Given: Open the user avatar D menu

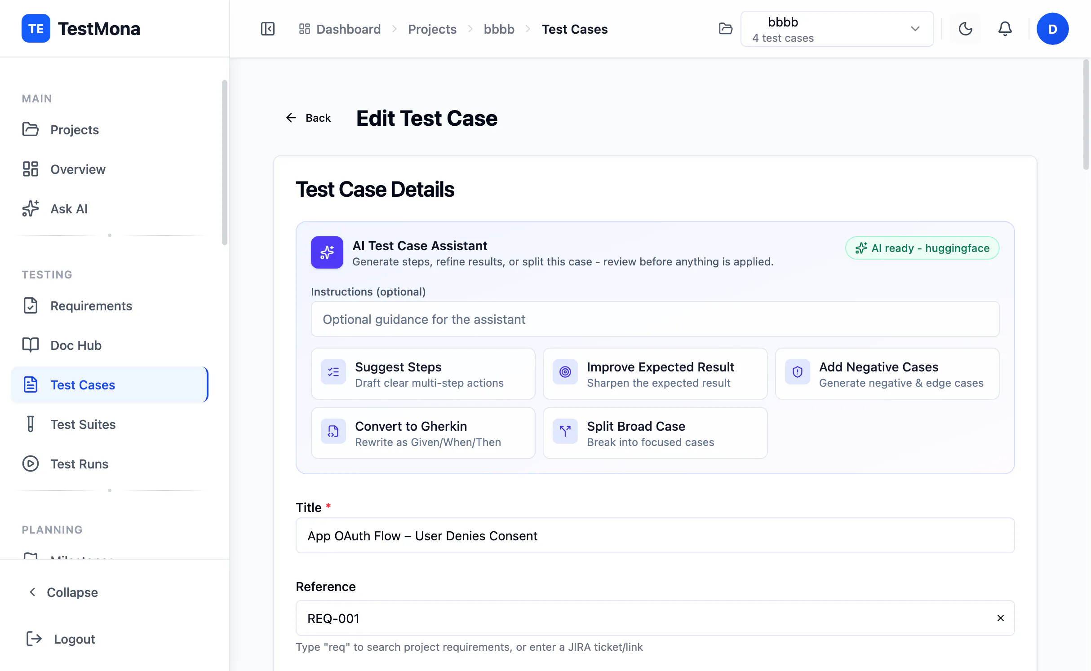Looking at the screenshot, I should (x=1052, y=29).
